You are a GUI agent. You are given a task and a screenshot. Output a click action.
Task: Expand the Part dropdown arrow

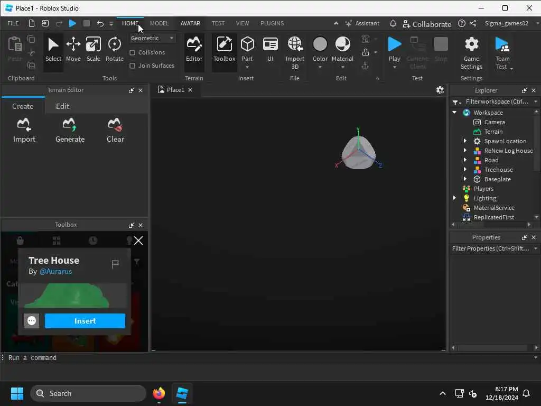point(247,67)
